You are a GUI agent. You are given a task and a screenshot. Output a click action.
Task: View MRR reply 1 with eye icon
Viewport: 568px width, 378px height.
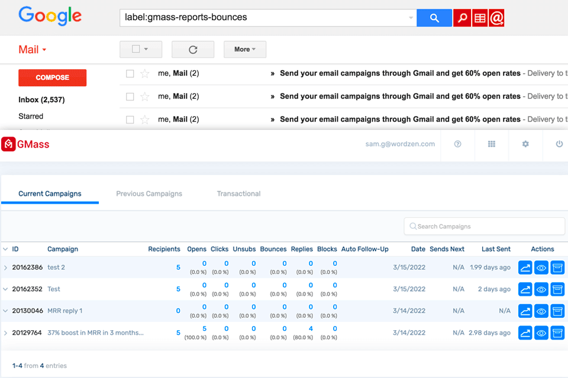tap(541, 311)
